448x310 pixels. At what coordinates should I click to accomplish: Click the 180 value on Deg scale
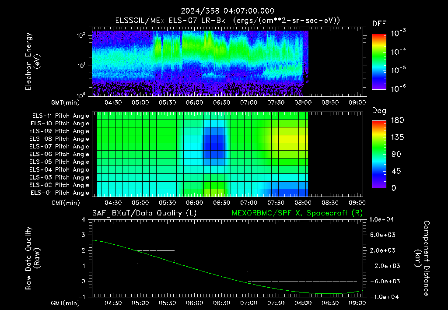click(397, 120)
